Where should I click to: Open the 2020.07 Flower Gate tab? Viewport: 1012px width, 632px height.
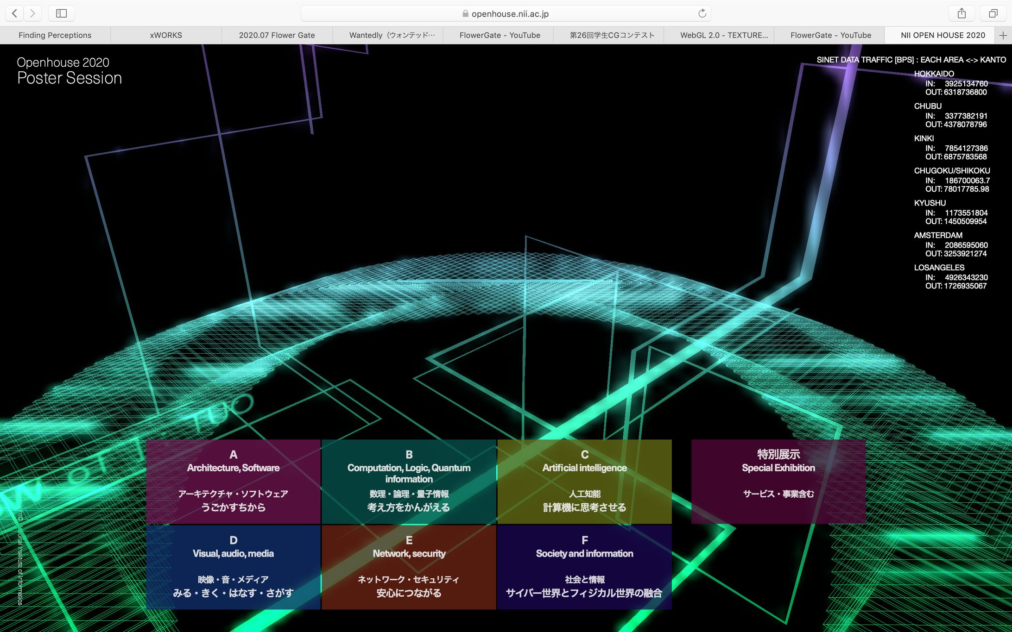[277, 35]
